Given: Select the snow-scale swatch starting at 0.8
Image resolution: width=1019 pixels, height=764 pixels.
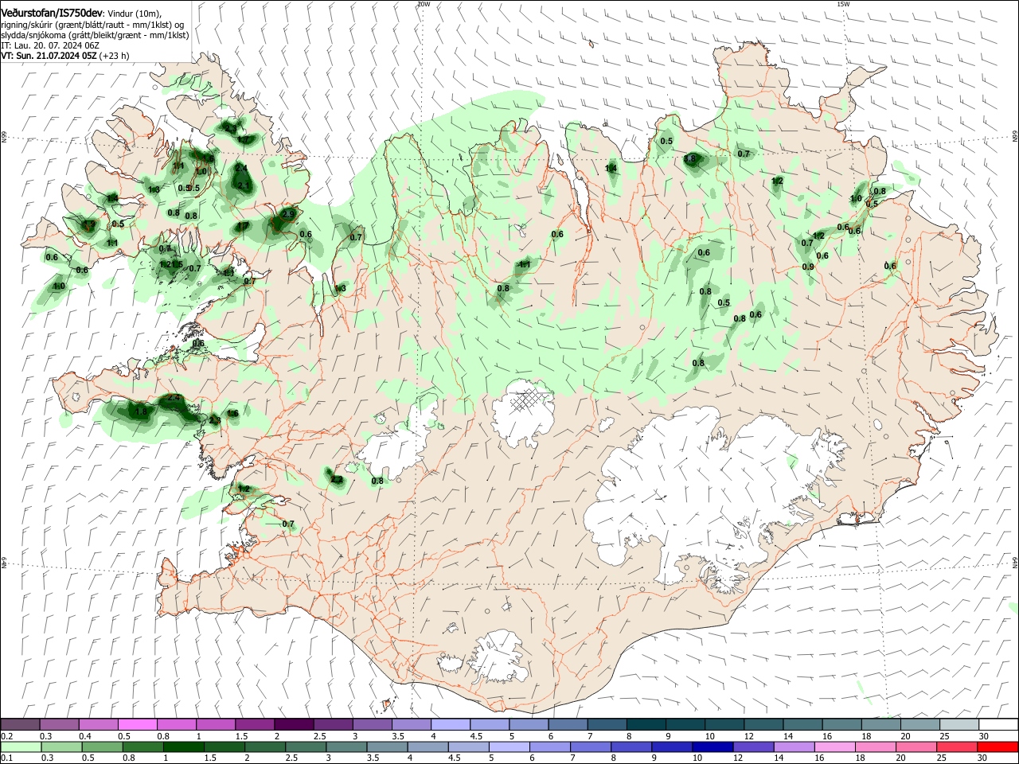Looking at the screenshot, I should (177, 725).
